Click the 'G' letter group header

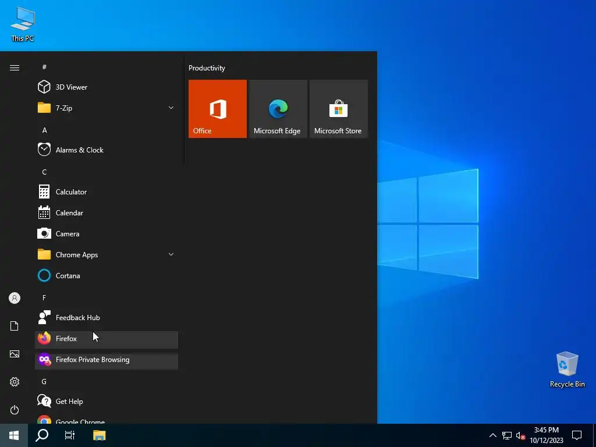(44, 381)
